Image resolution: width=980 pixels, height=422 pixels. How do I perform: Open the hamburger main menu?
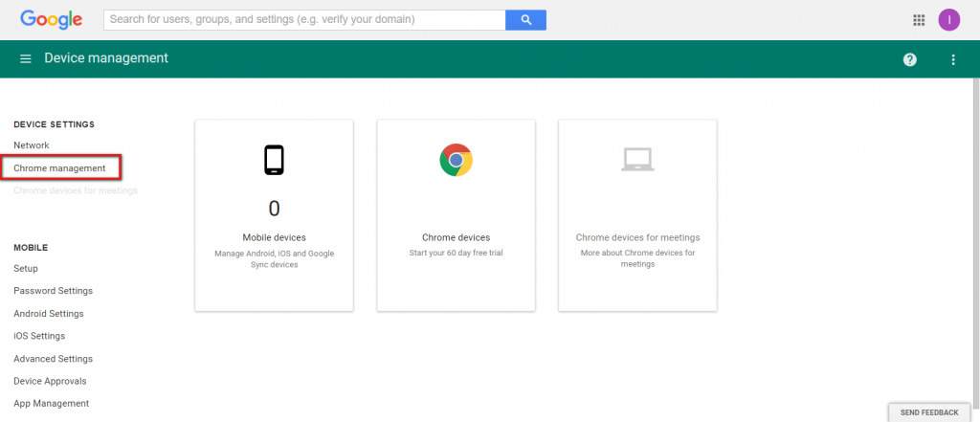tap(26, 58)
